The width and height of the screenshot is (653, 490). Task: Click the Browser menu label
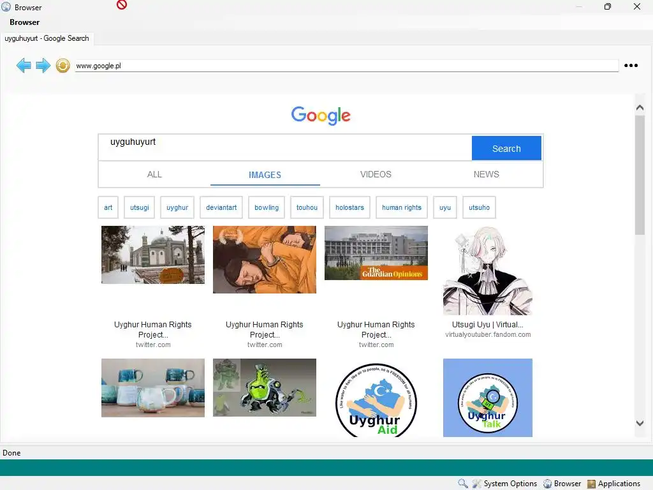click(x=25, y=22)
